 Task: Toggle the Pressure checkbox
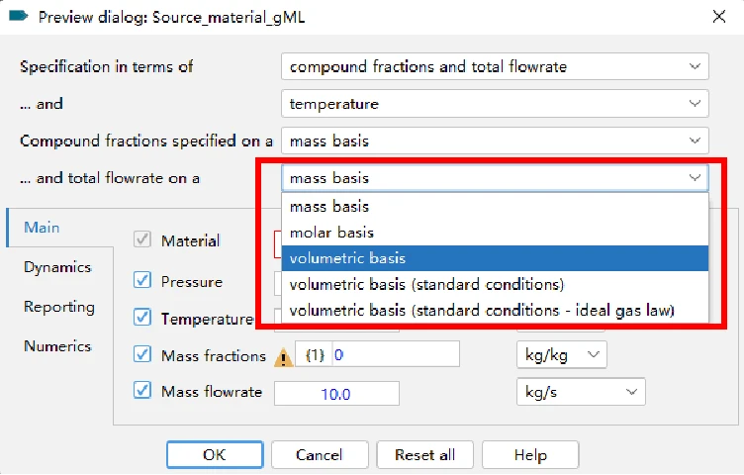click(141, 280)
